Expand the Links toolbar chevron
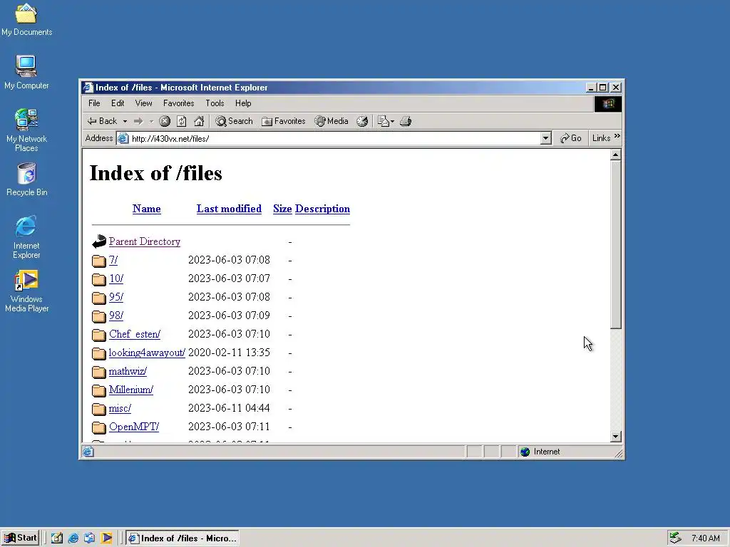The height and width of the screenshot is (547, 730). 617,136
